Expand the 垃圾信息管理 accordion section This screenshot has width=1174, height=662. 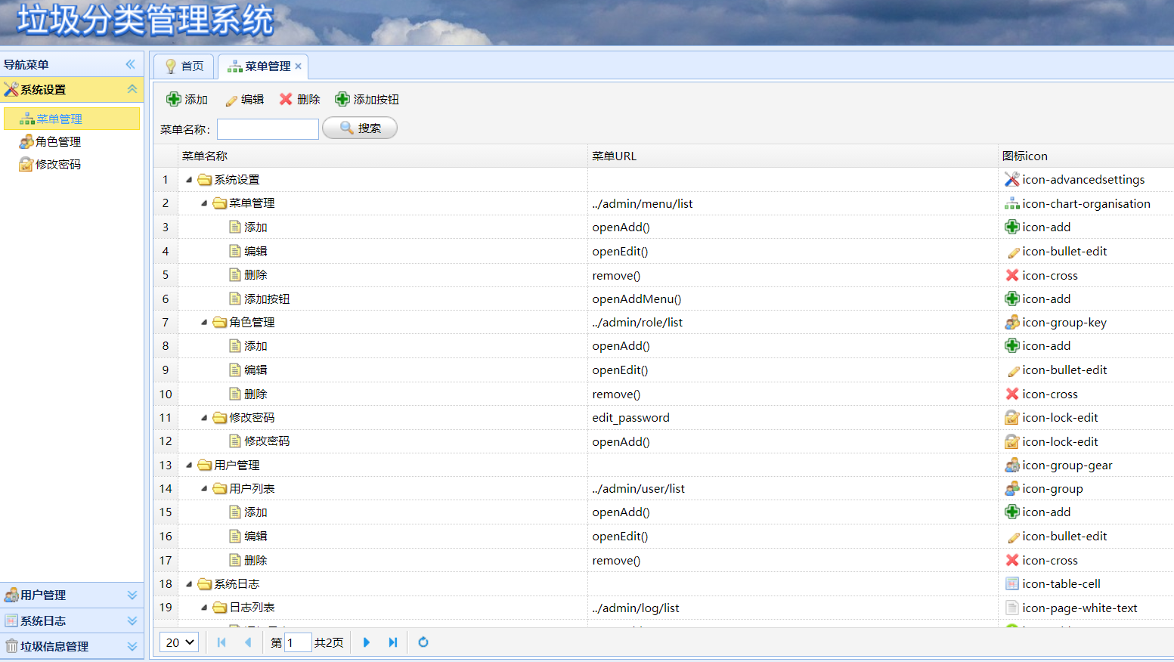(132, 647)
